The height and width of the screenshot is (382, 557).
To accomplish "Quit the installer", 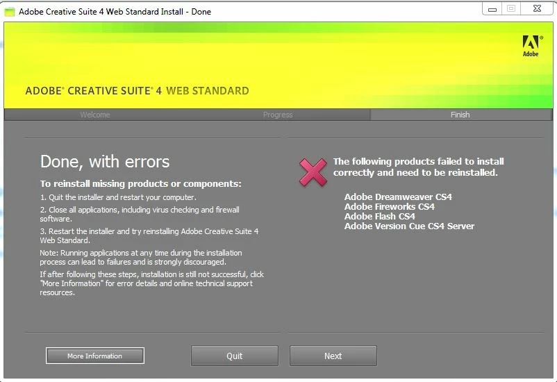I will (235, 356).
